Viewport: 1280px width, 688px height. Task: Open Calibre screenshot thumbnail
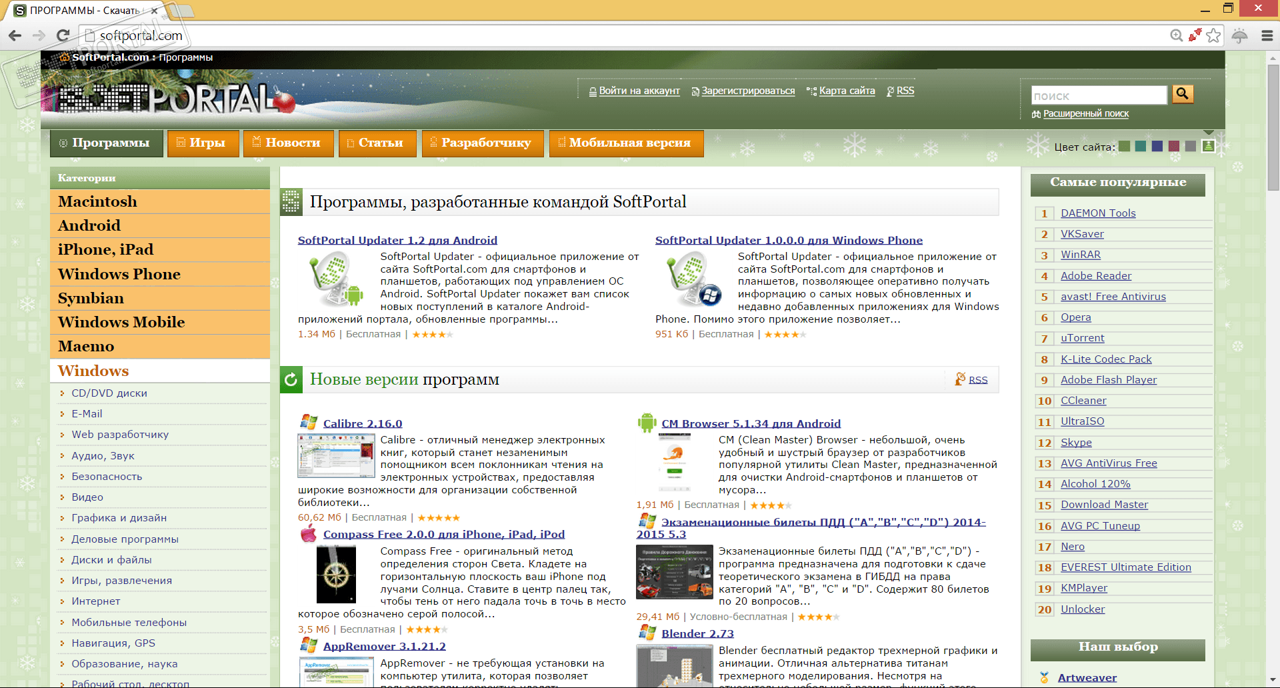(336, 455)
